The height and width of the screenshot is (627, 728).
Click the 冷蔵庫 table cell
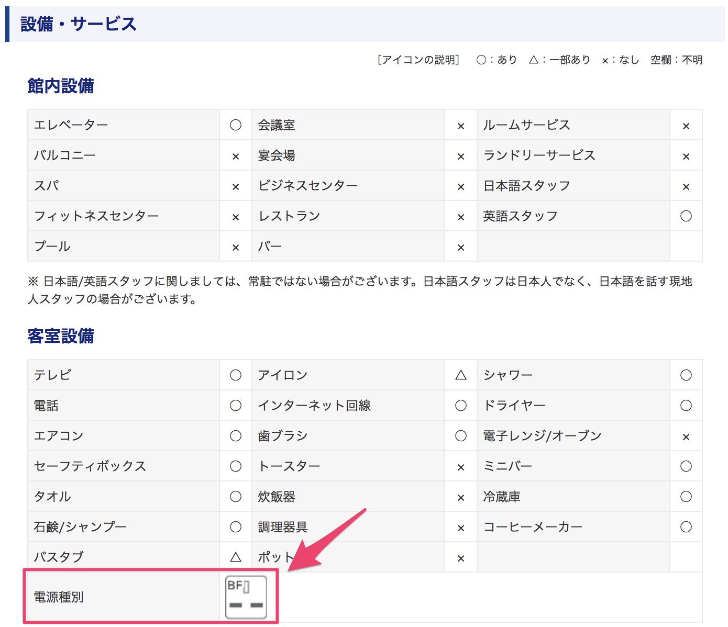point(502,497)
